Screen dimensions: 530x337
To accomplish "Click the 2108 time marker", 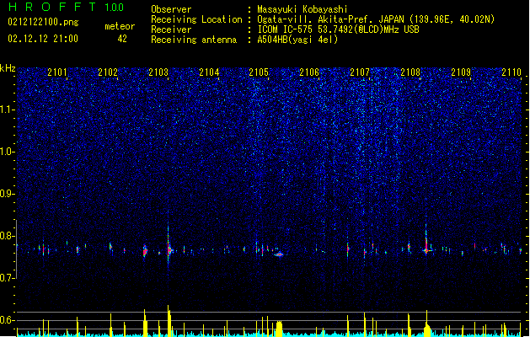I will click(410, 72).
